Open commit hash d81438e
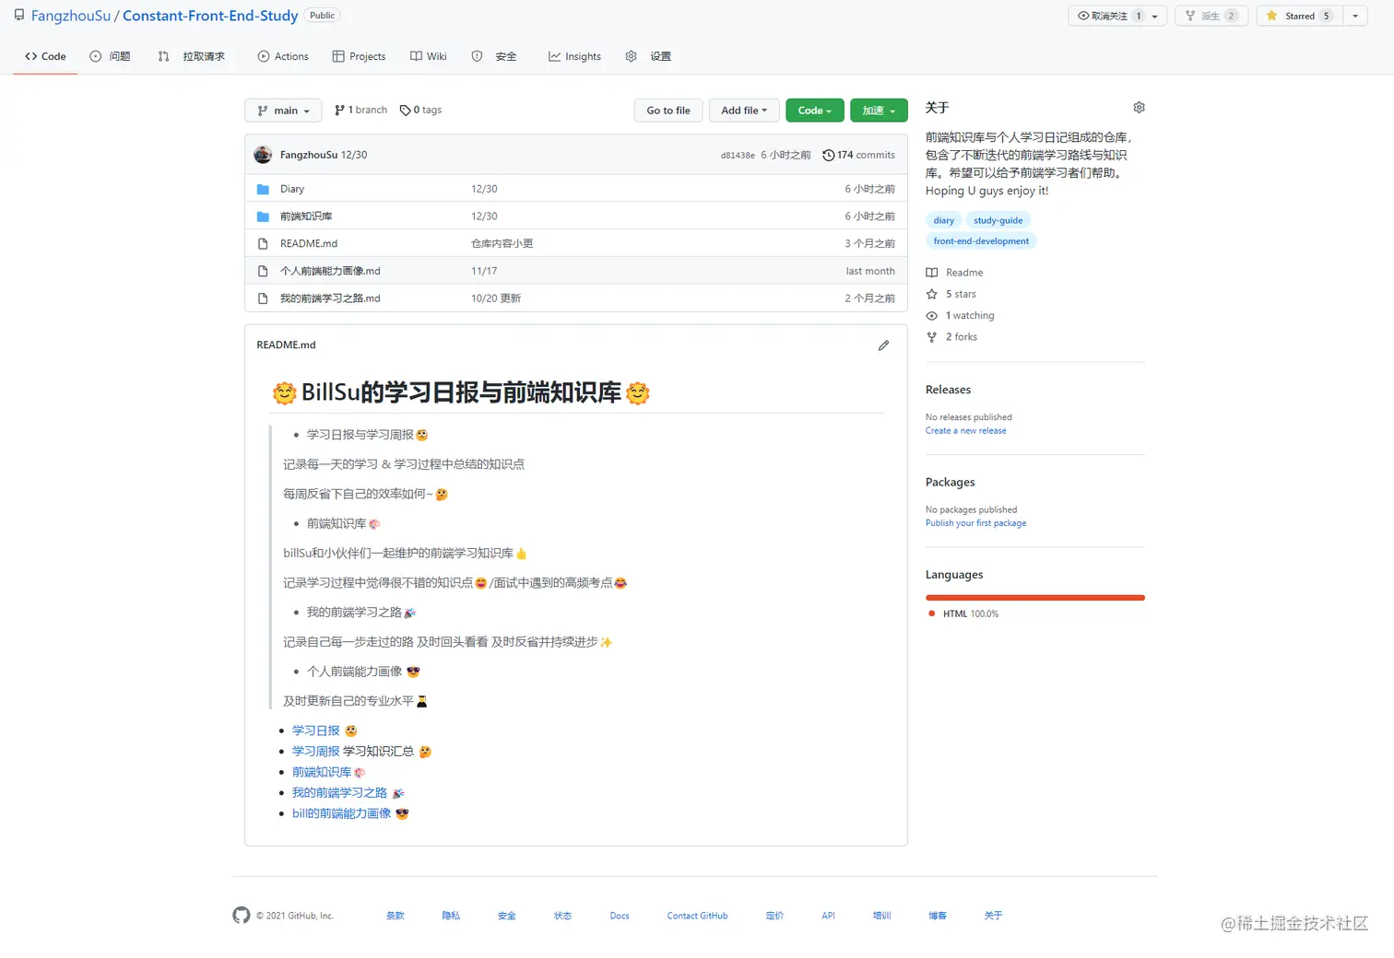Image resolution: width=1394 pixels, height=958 pixels. coord(738,156)
